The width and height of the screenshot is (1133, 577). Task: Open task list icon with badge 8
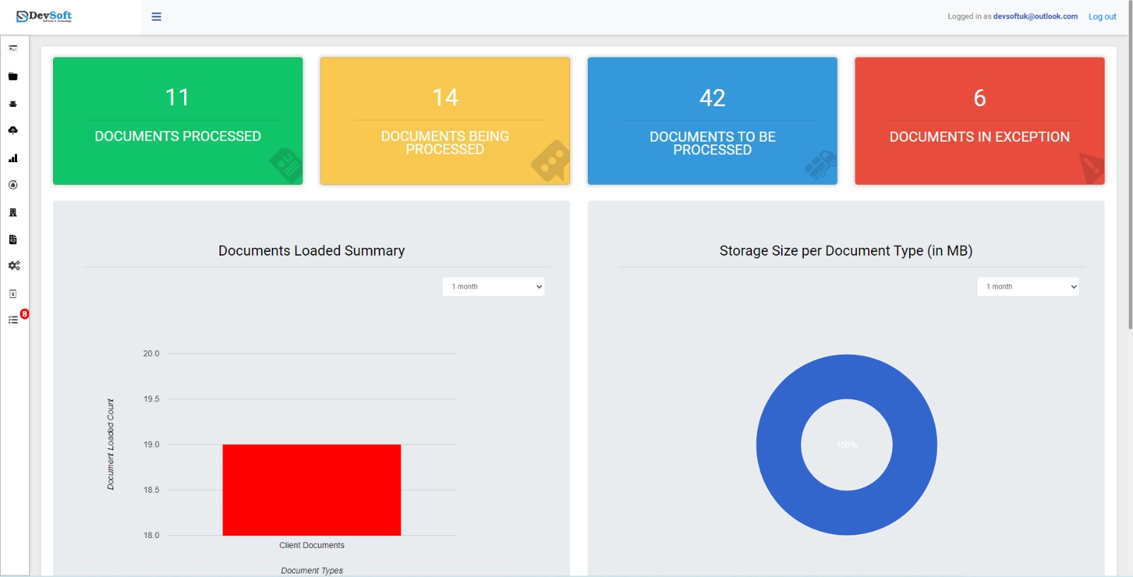pos(13,320)
